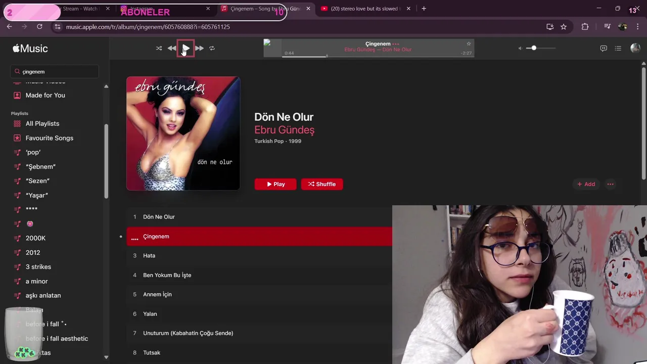This screenshot has width=647, height=364.
Task: Click the search field containing çingenem
Action: click(55, 72)
